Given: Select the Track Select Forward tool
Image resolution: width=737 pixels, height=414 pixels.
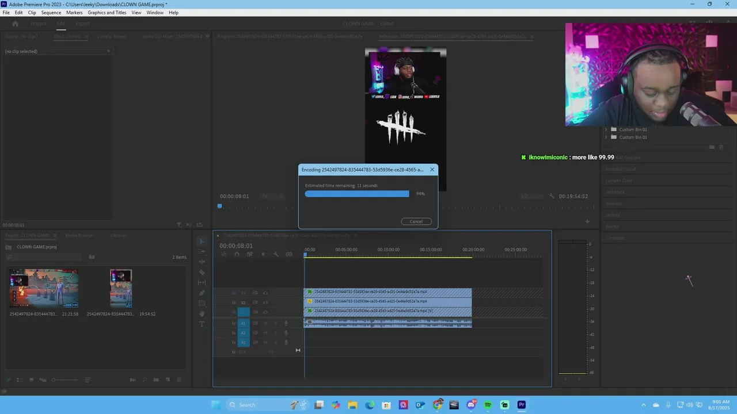Looking at the screenshot, I should pyautogui.click(x=202, y=252).
